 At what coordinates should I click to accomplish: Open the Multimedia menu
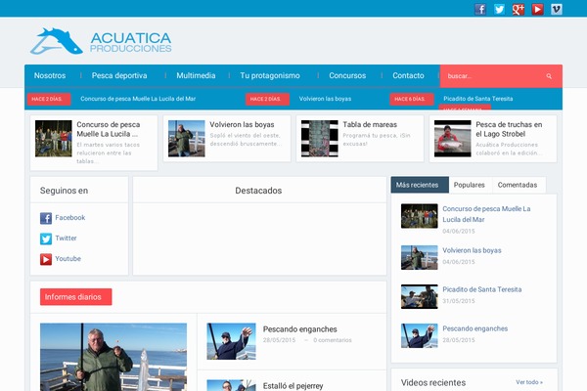click(x=196, y=75)
